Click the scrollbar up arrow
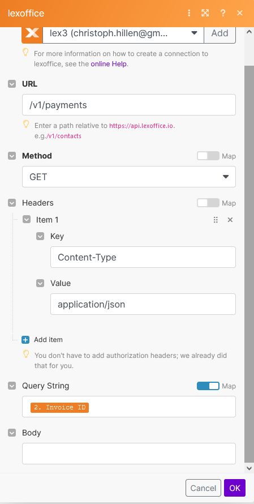The width and height of the screenshot is (254, 504). click(x=249, y=32)
